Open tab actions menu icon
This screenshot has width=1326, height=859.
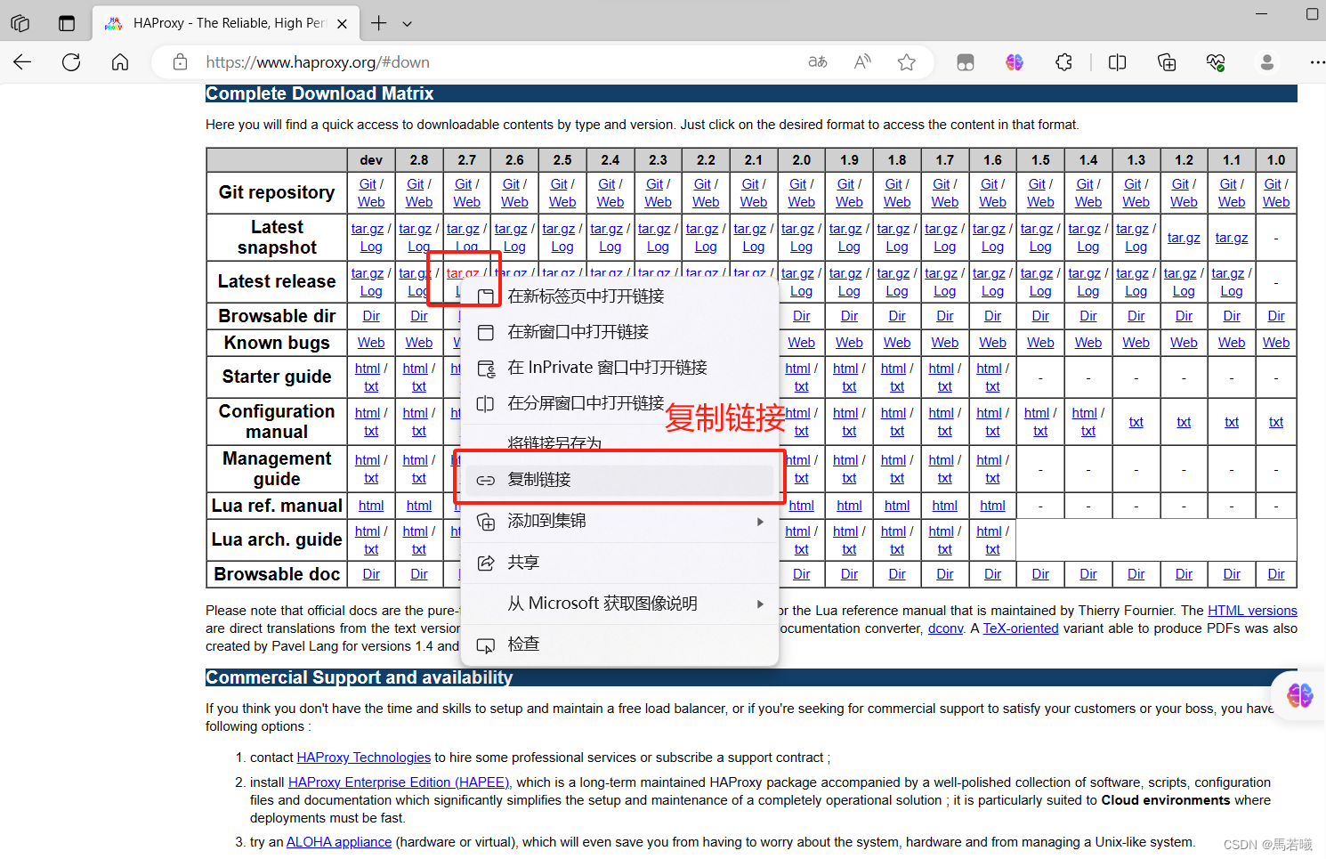(67, 23)
